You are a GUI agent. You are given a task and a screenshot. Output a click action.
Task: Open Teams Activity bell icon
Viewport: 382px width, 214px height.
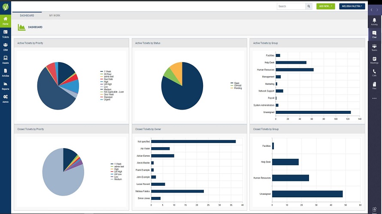[374, 22]
